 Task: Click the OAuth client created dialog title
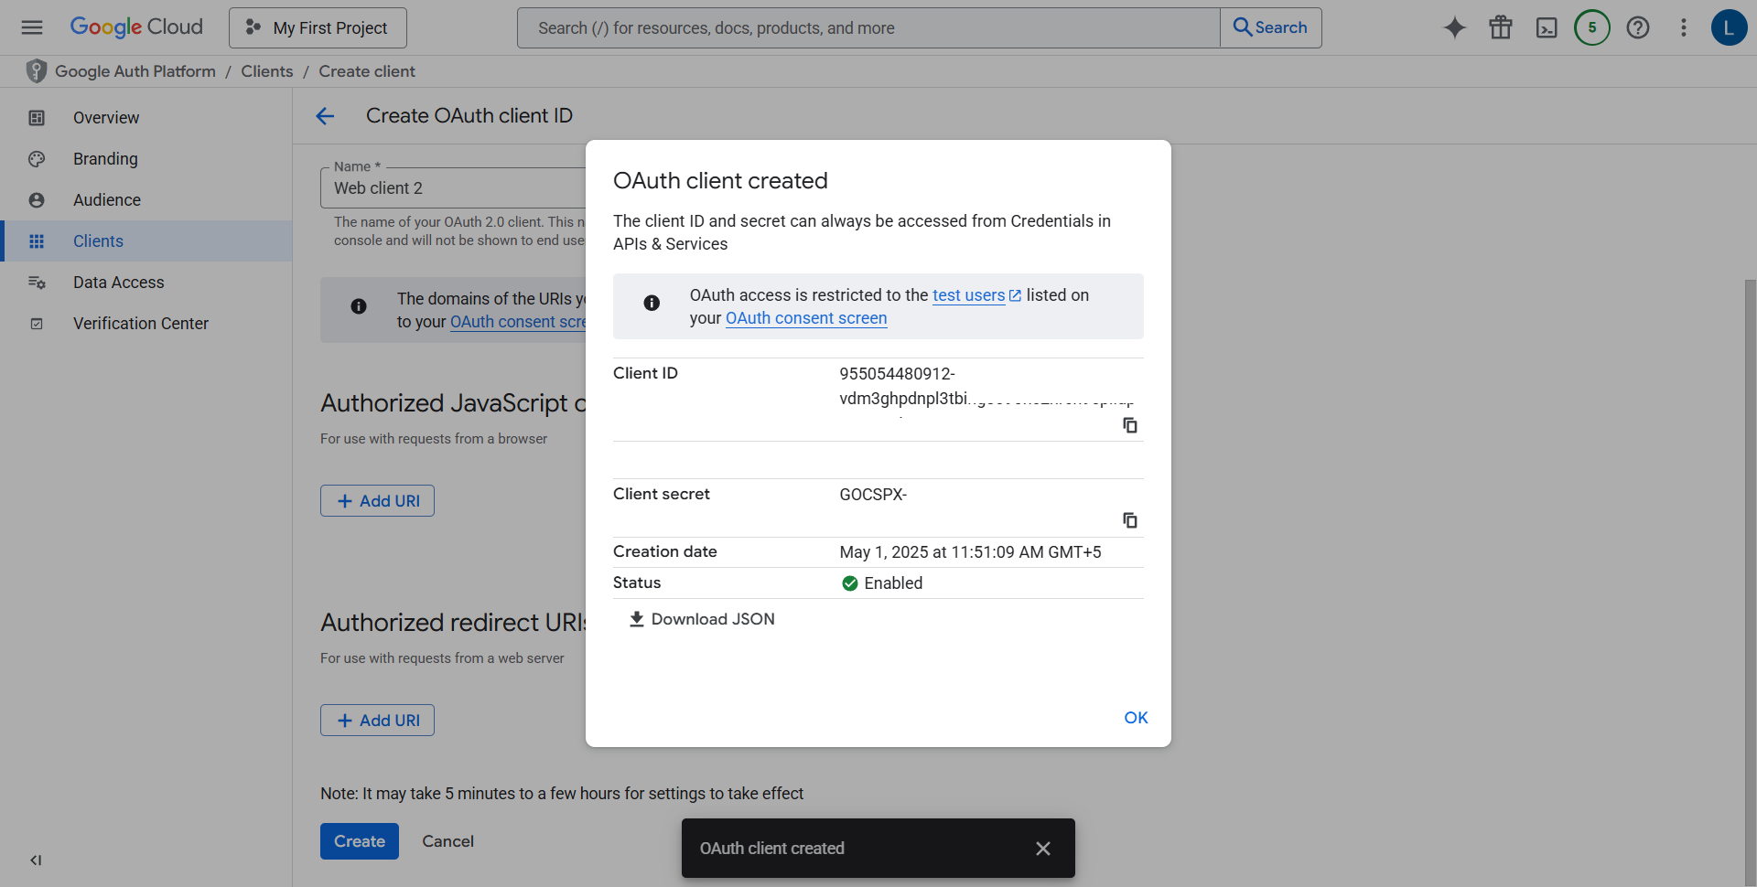click(x=720, y=181)
